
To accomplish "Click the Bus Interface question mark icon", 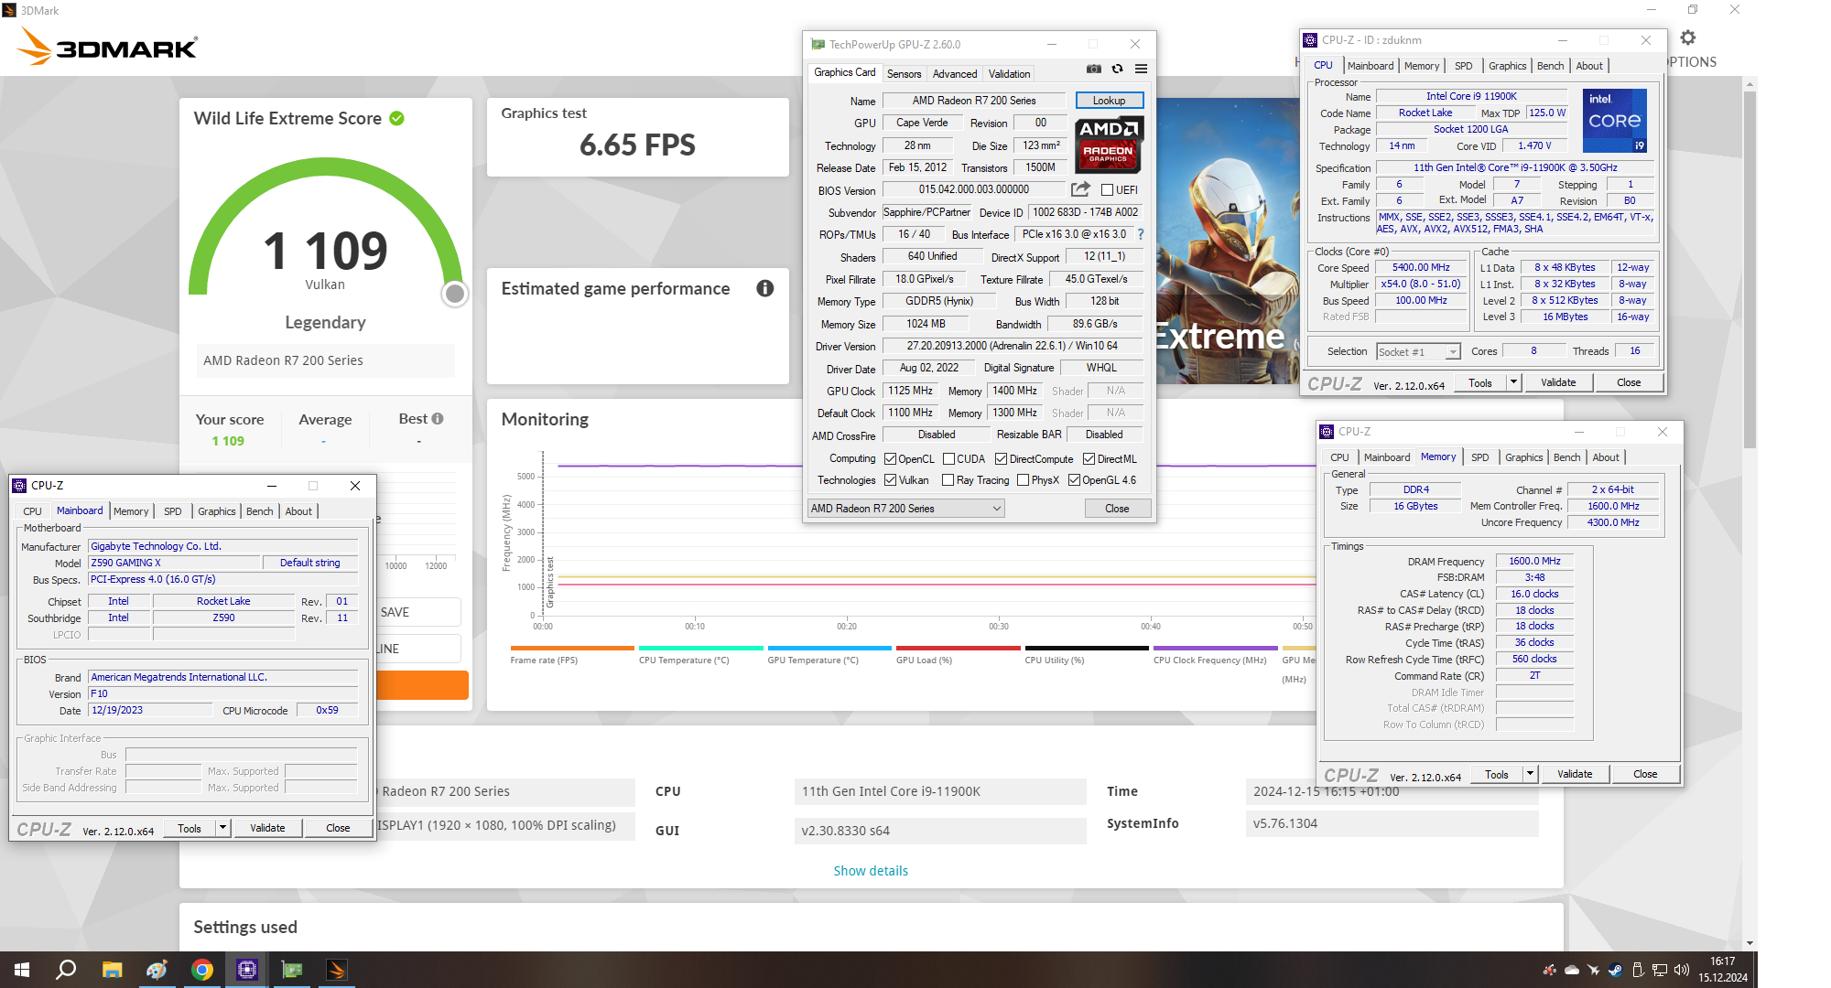I will tap(1141, 234).
